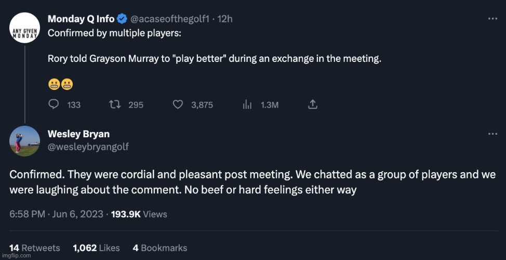Click the 193.9K Views count
The width and height of the screenshot is (506, 260).
tap(139, 214)
